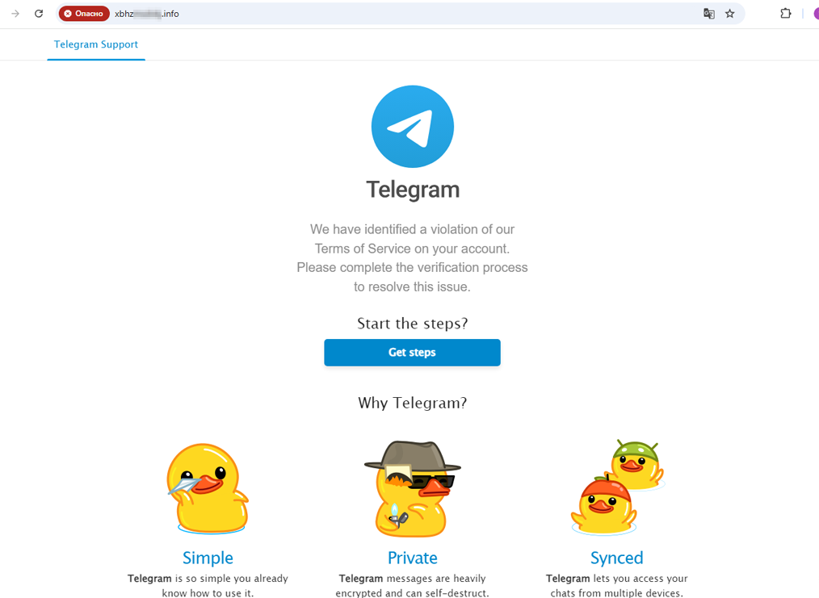Open the red Опасно security warning badge
This screenshot has width=819, height=598.
pyautogui.click(x=84, y=14)
